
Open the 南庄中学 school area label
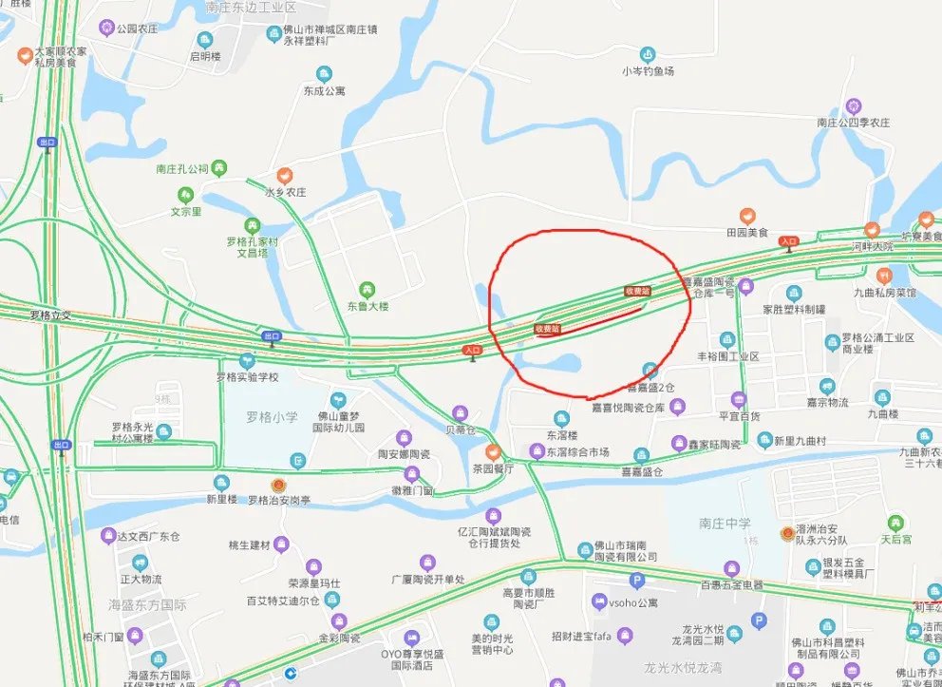tap(725, 524)
